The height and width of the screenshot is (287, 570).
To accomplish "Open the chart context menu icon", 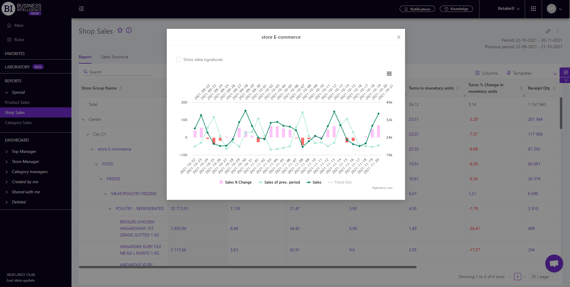I will click(x=389, y=74).
